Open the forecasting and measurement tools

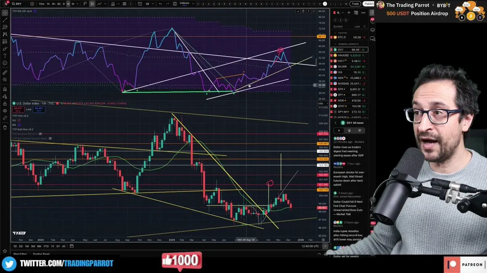pos(5,41)
